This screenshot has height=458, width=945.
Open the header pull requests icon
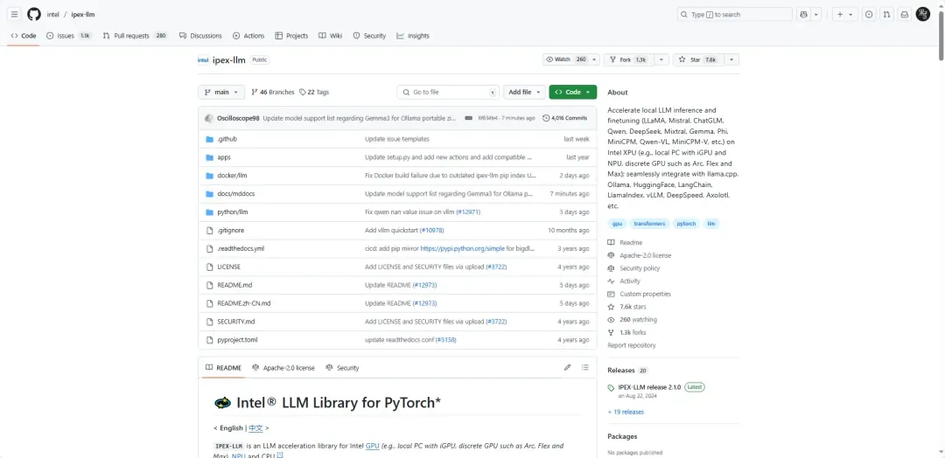886,15
